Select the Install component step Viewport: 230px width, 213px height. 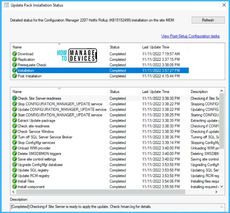point(116,186)
